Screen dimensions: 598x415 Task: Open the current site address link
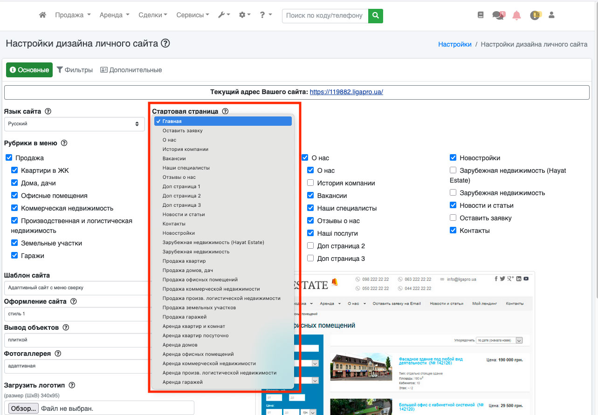click(x=346, y=92)
